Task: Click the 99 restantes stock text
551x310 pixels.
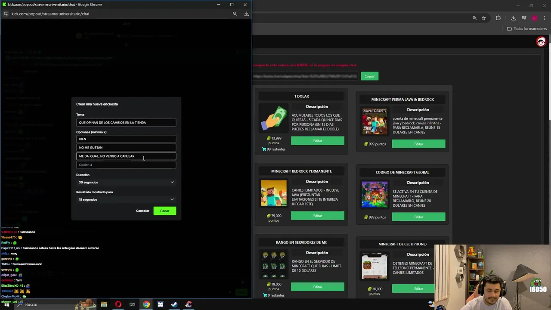Action: (x=275, y=149)
